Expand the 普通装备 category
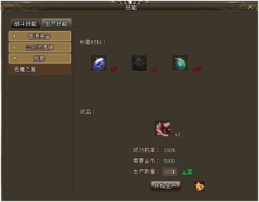 [x=40, y=36]
